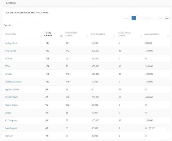The image size is (172, 141).
Task: Sort by Company column icon
Action: click(41, 36)
